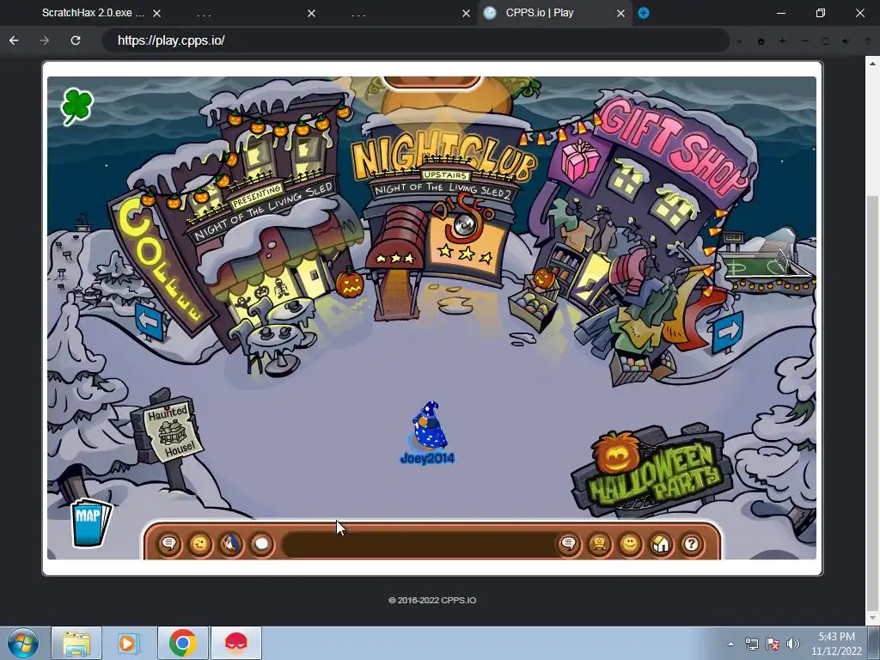Open the penguin actions menu

coord(230,544)
